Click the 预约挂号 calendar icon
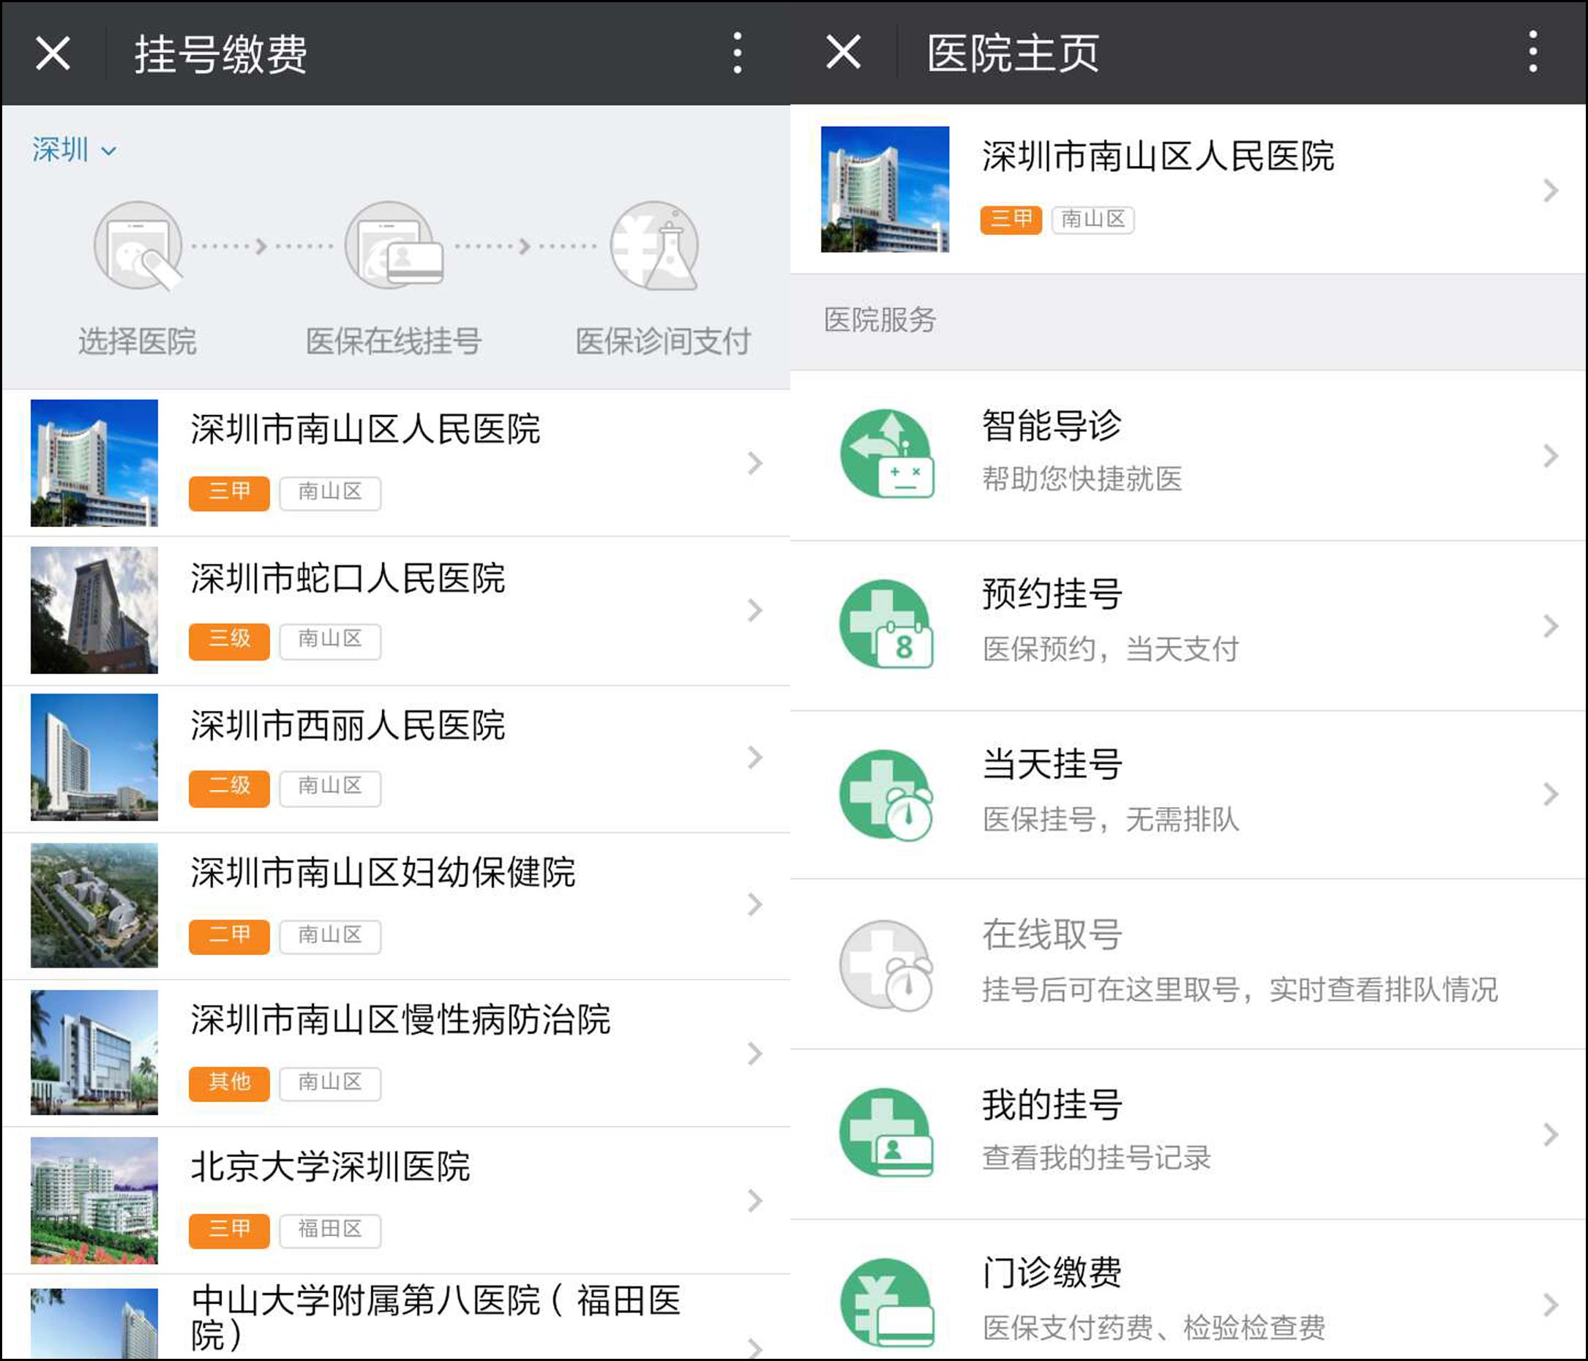This screenshot has width=1588, height=1361. point(887,623)
